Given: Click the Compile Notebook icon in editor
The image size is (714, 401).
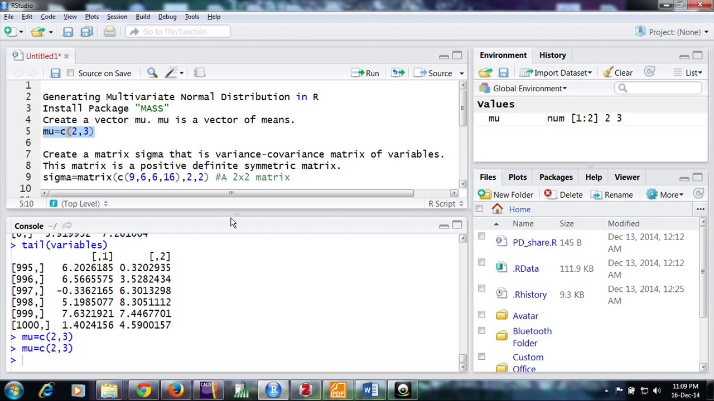Looking at the screenshot, I should 199,73.
